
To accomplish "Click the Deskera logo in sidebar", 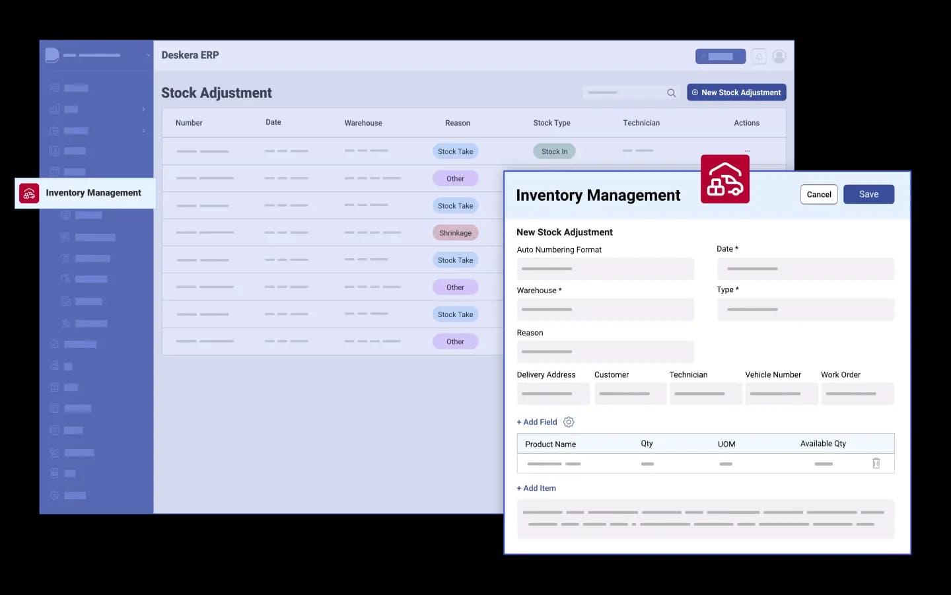I will 52,55.
